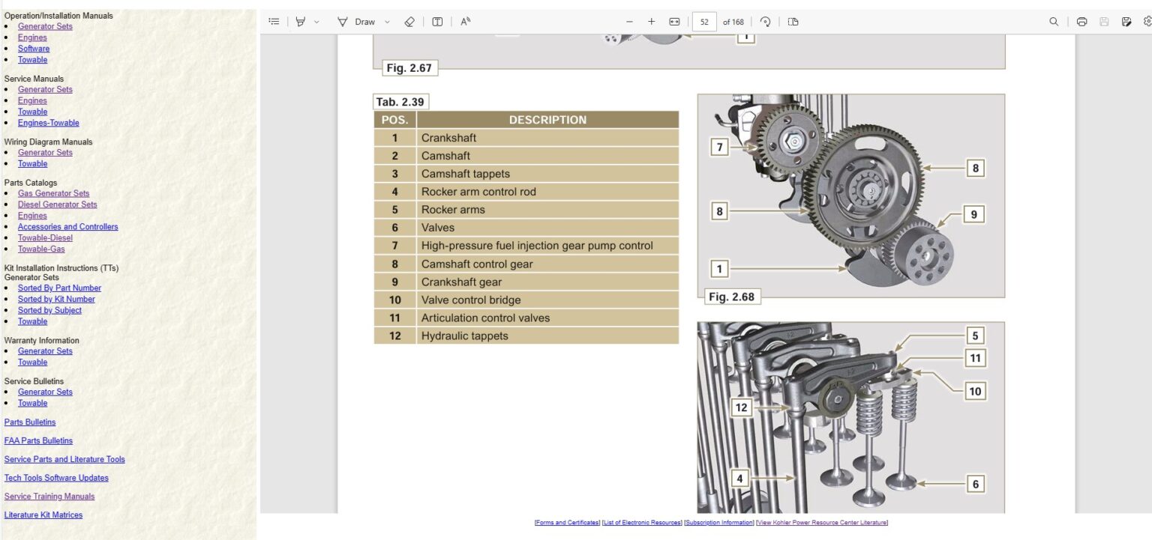The height and width of the screenshot is (540, 1152).
Task: Save the PDF with Save as
Action: pos(1126,21)
